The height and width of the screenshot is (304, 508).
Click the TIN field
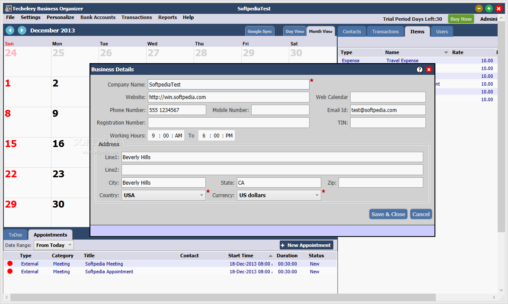(388, 122)
